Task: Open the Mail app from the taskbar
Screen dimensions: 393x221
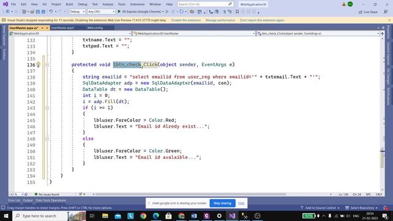Action: tap(118, 215)
